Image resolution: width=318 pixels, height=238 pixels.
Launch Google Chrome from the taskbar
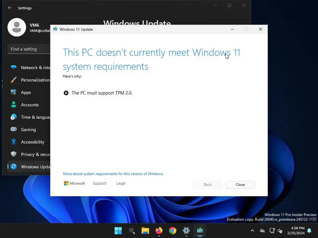pyautogui.click(x=173, y=231)
